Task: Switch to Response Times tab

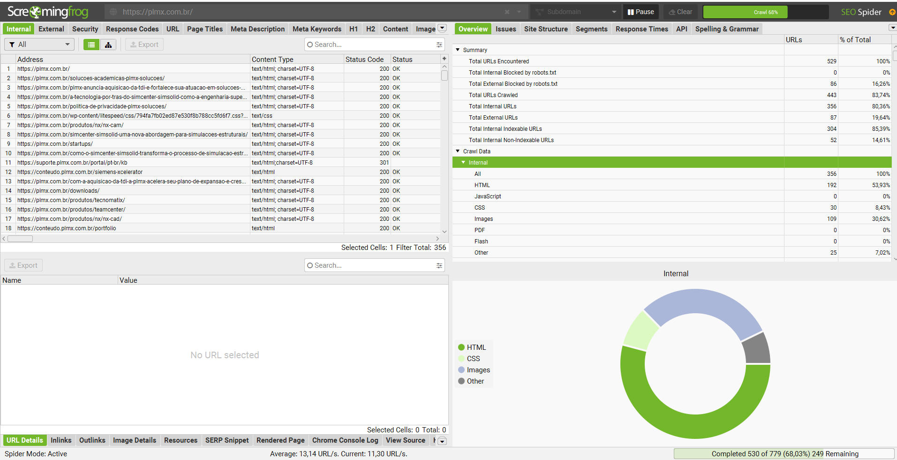Action: (641, 29)
